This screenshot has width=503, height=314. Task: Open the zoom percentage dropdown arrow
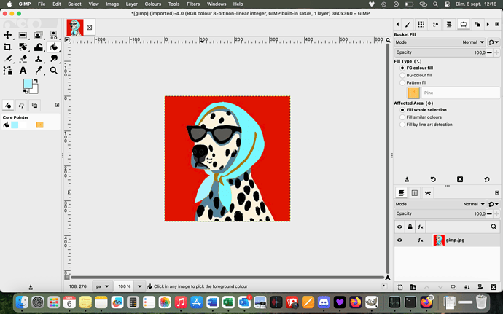139,286
